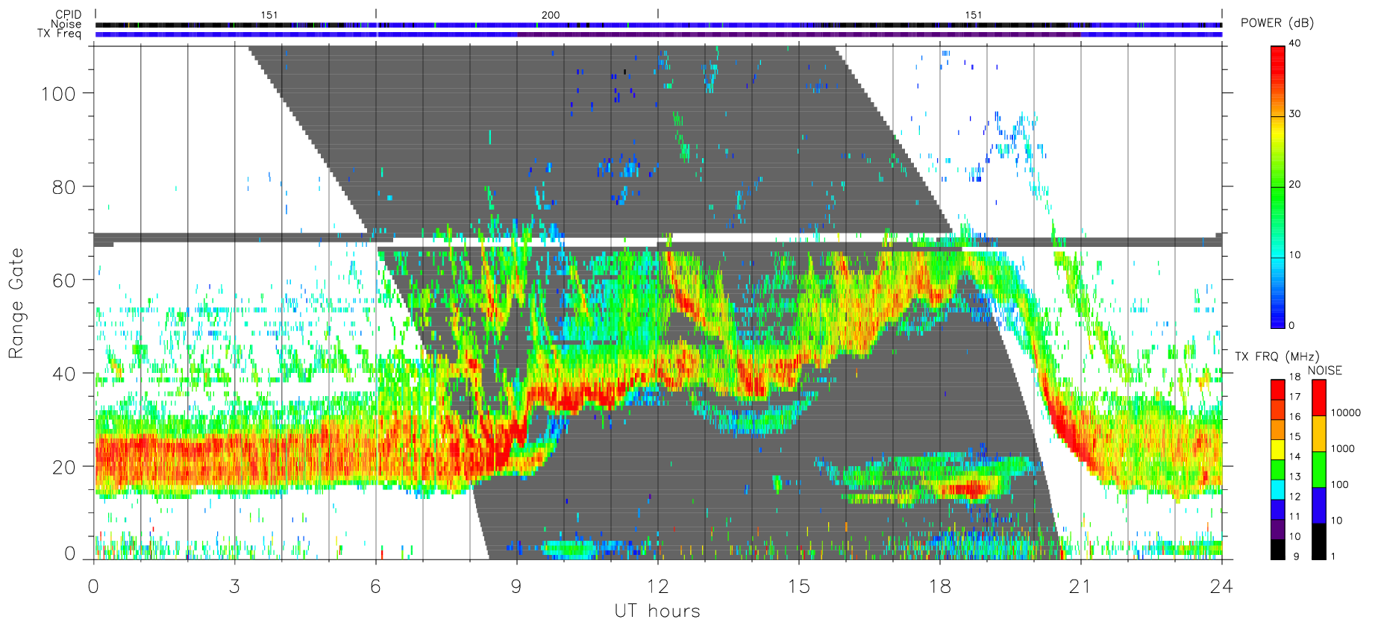Click x-axis tick label '18'
Image resolution: width=1375 pixels, height=634 pixels.
939,587
